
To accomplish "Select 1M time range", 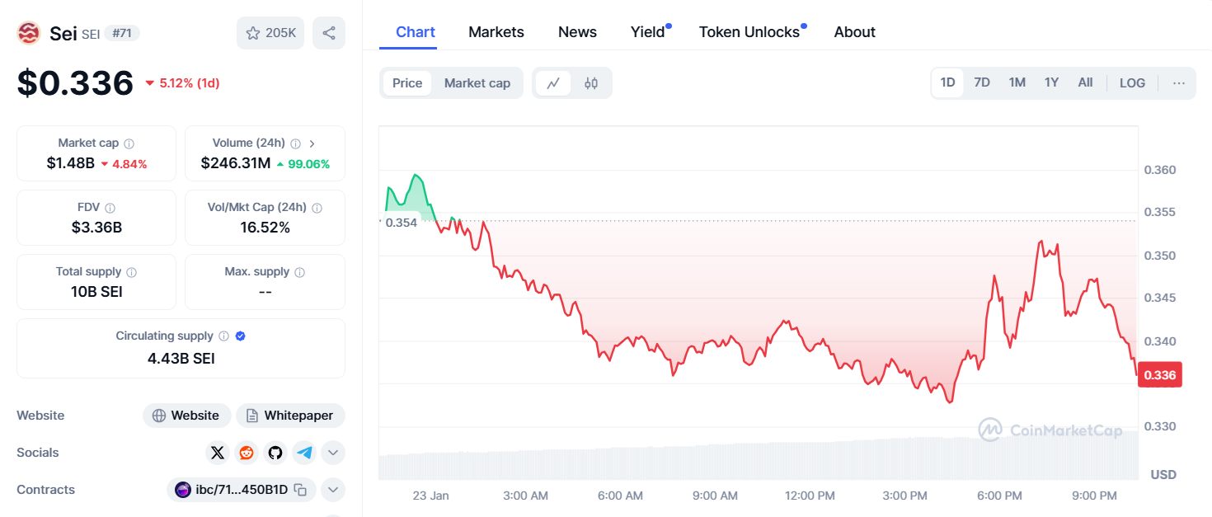I will 1017,82.
